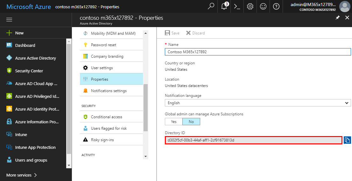Image resolution: width=352 pixels, height=181 pixels.
Task: Click the search magnifier icon
Action: point(211,6)
